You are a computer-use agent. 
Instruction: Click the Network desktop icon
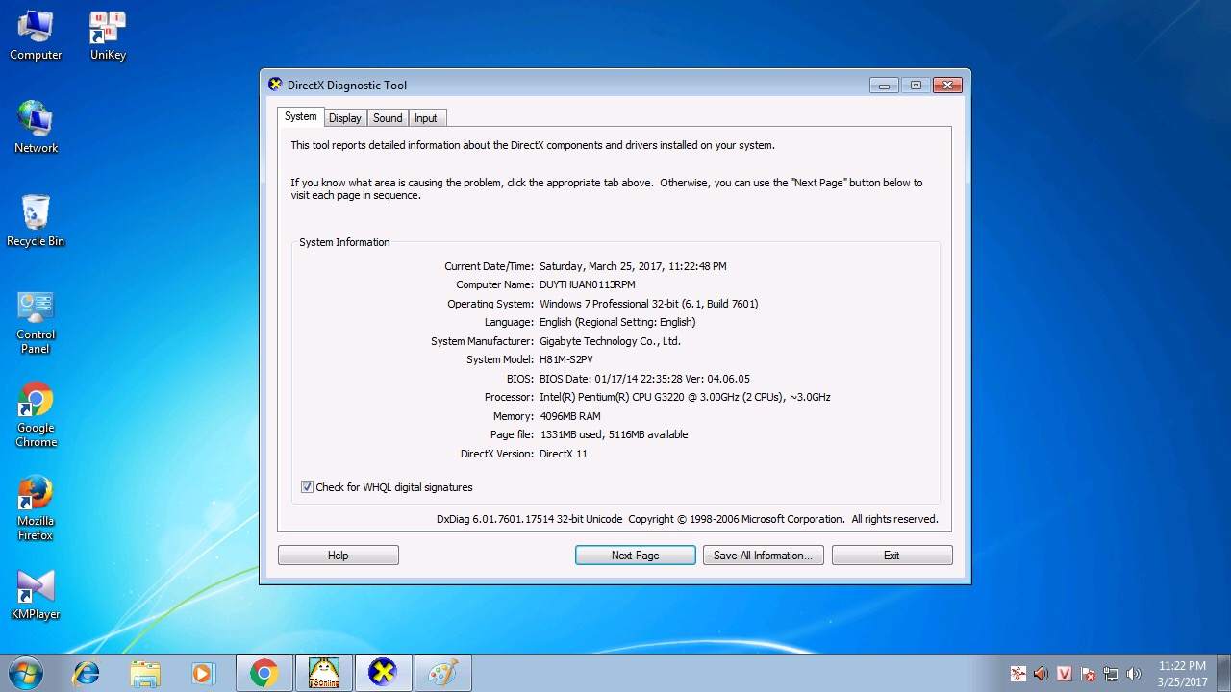36,127
